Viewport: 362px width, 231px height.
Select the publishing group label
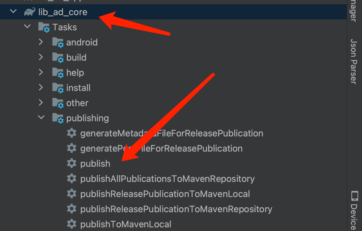coord(87,119)
